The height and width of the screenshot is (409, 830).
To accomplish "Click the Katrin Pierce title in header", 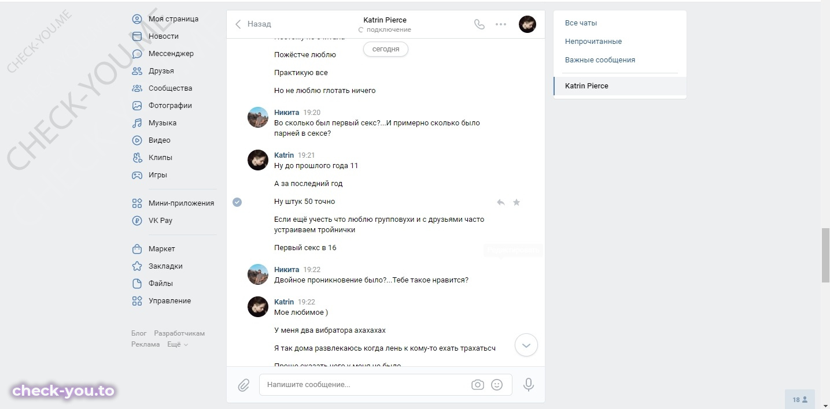I will pos(385,20).
